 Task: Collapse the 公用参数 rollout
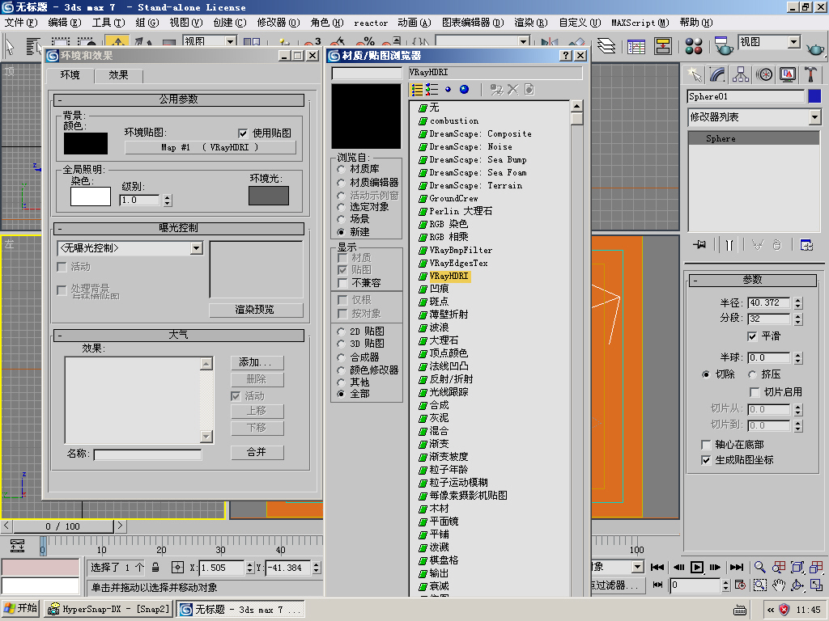179,99
